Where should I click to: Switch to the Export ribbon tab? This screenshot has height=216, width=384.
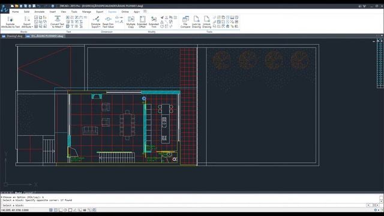tap(100, 12)
